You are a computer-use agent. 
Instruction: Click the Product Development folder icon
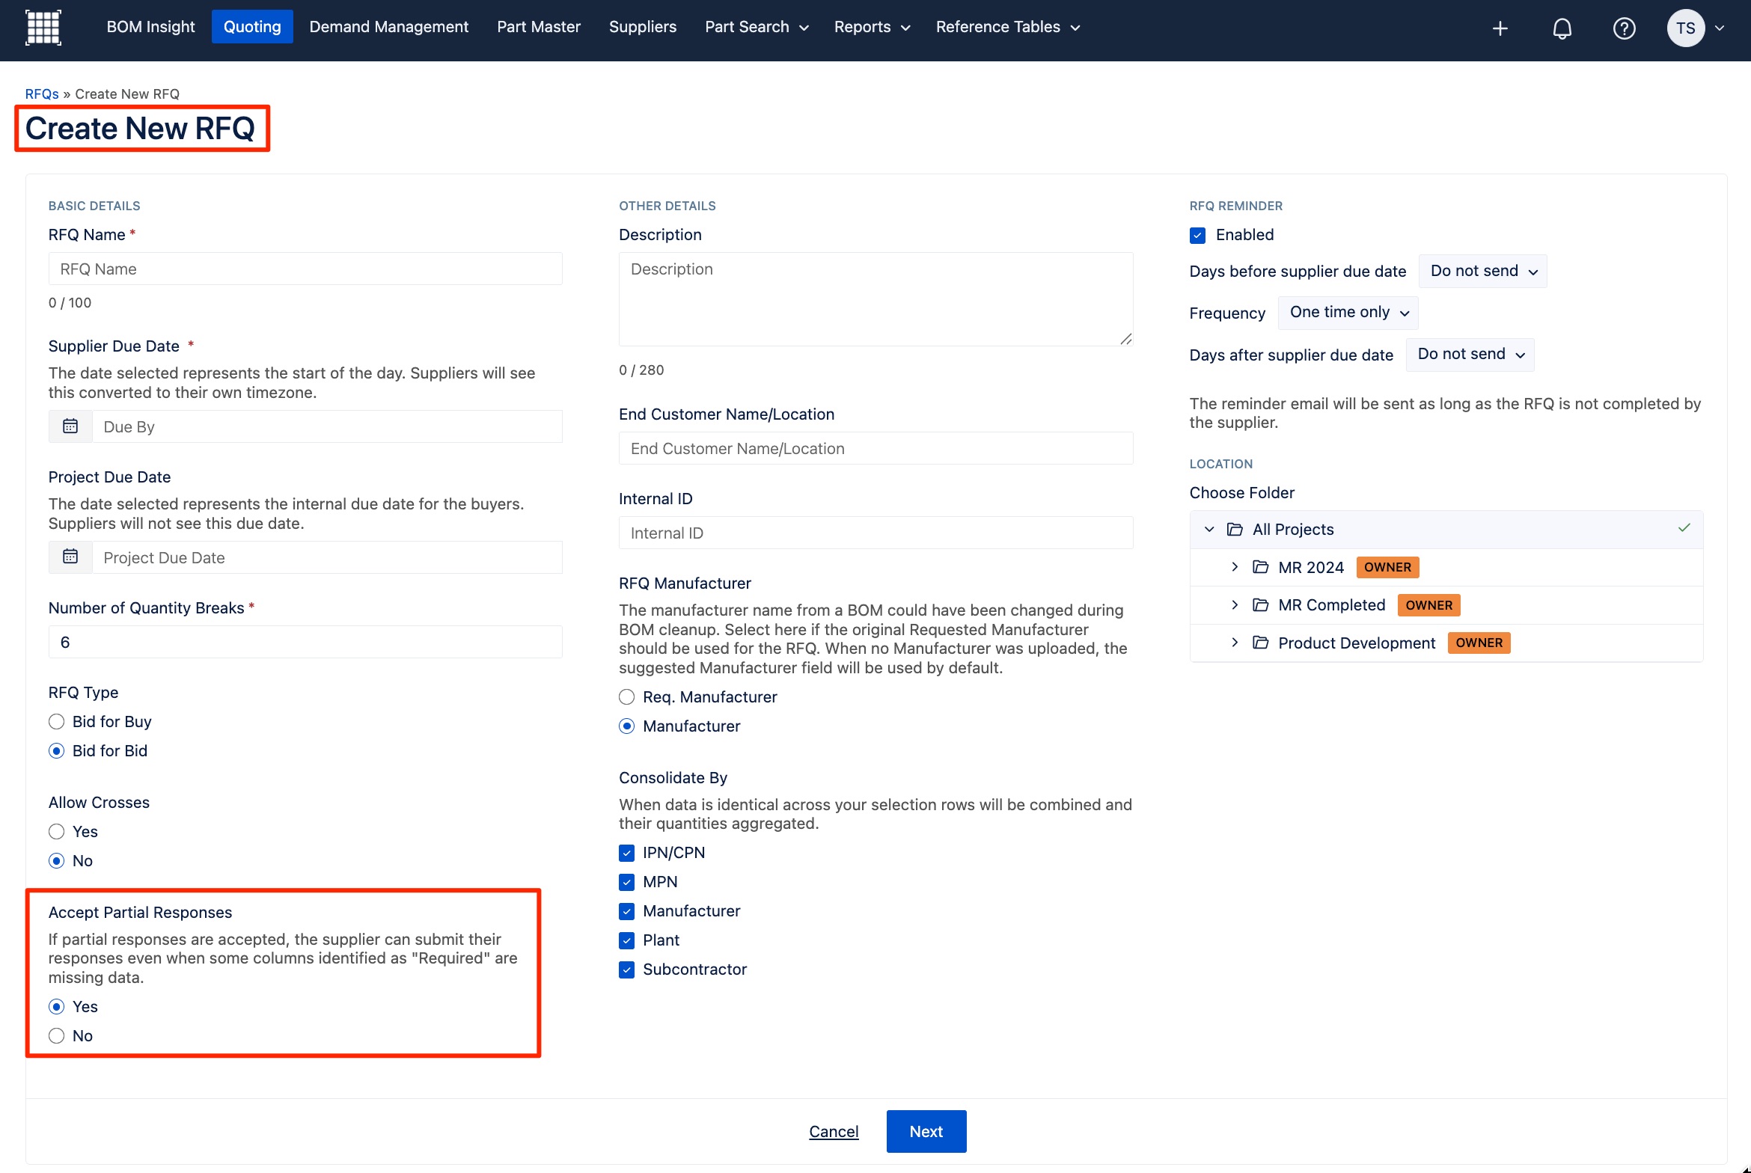point(1260,643)
